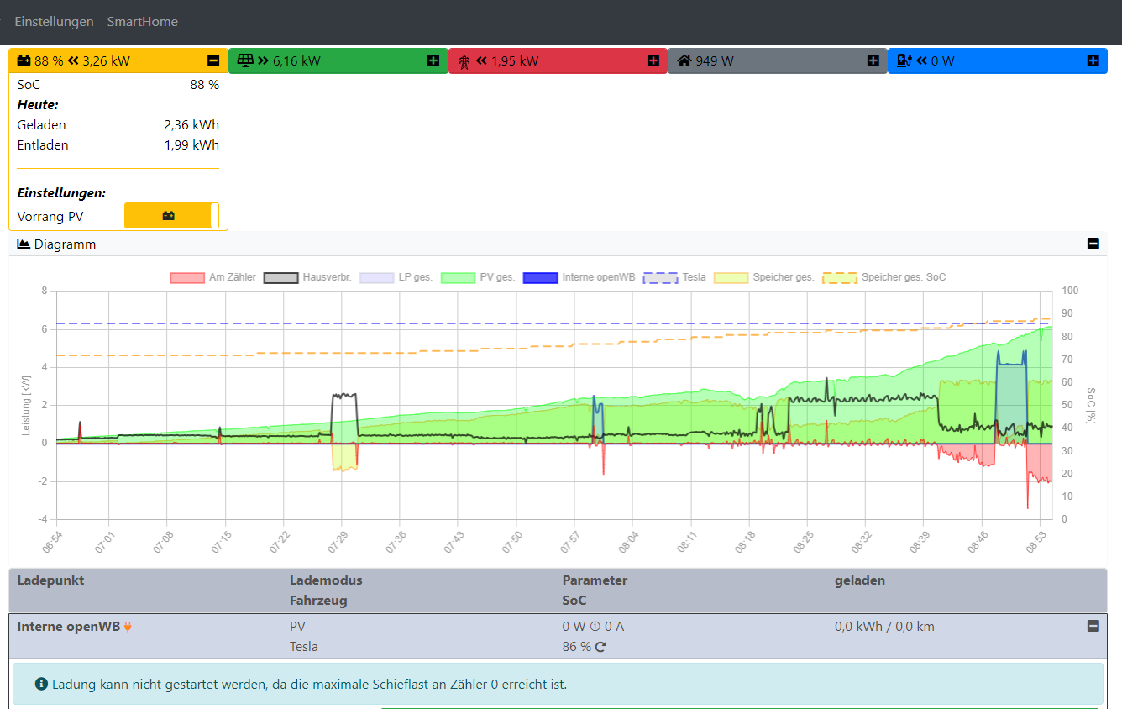The width and height of the screenshot is (1122, 709).
Task: Click the house icon beside 949 W
Action: pos(684,60)
